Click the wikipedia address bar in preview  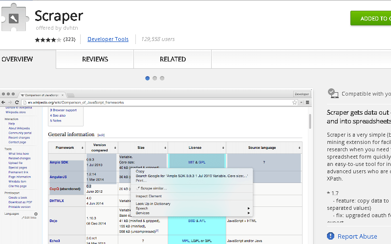point(160,102)
